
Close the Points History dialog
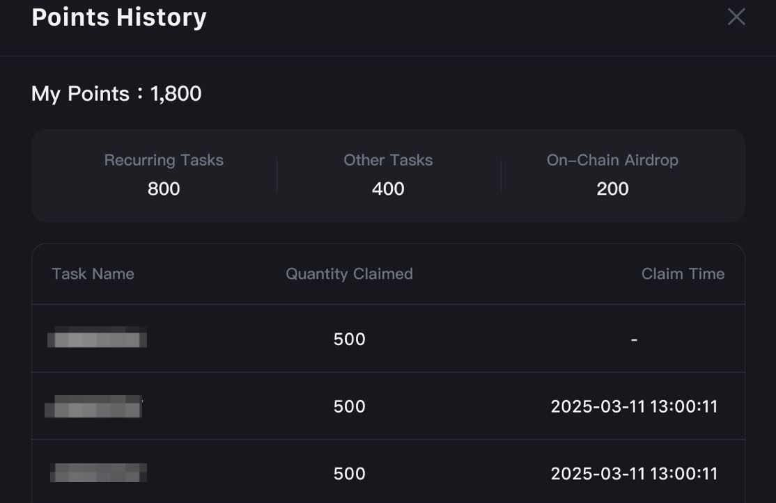pos(736,17)
